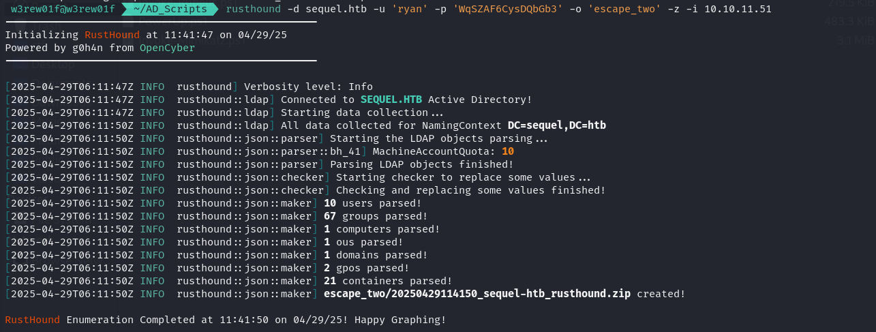This screenshot has height=332, width=876.
Task: Click the OpenCyber text in the banner
Action: click(x=167, y=48)
